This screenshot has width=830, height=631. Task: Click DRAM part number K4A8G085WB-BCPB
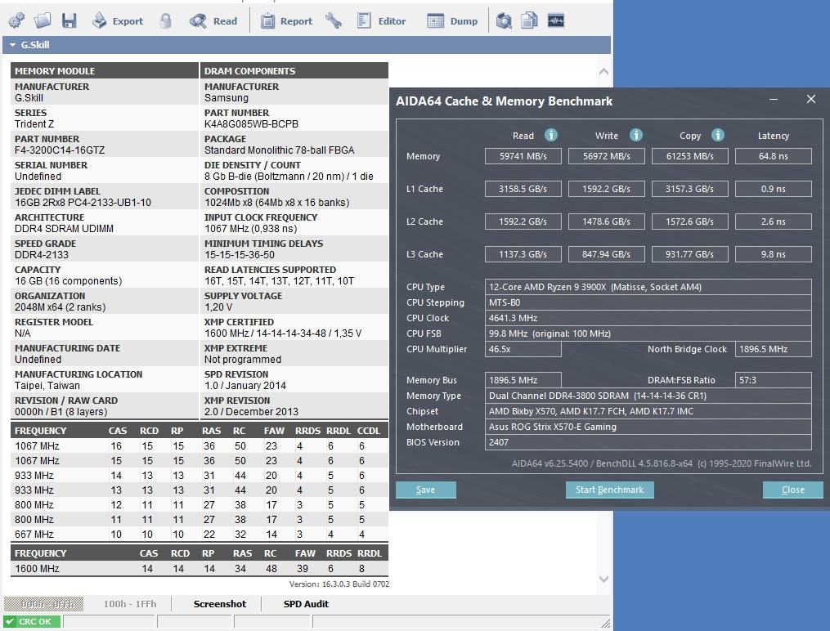coord(251,124)
